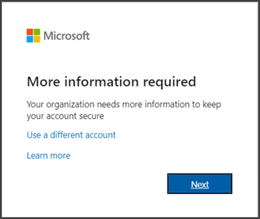Click the red square of the Microsoft logo
Image resolution: width=260 pixels, height=219 pixels.
(x=30, y=32)
